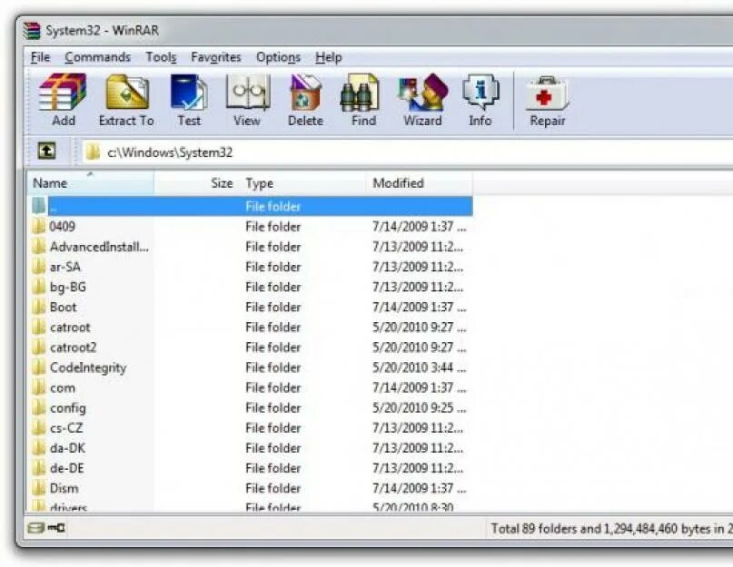
Task: Go up one folder level
Action: click(46, 151)
